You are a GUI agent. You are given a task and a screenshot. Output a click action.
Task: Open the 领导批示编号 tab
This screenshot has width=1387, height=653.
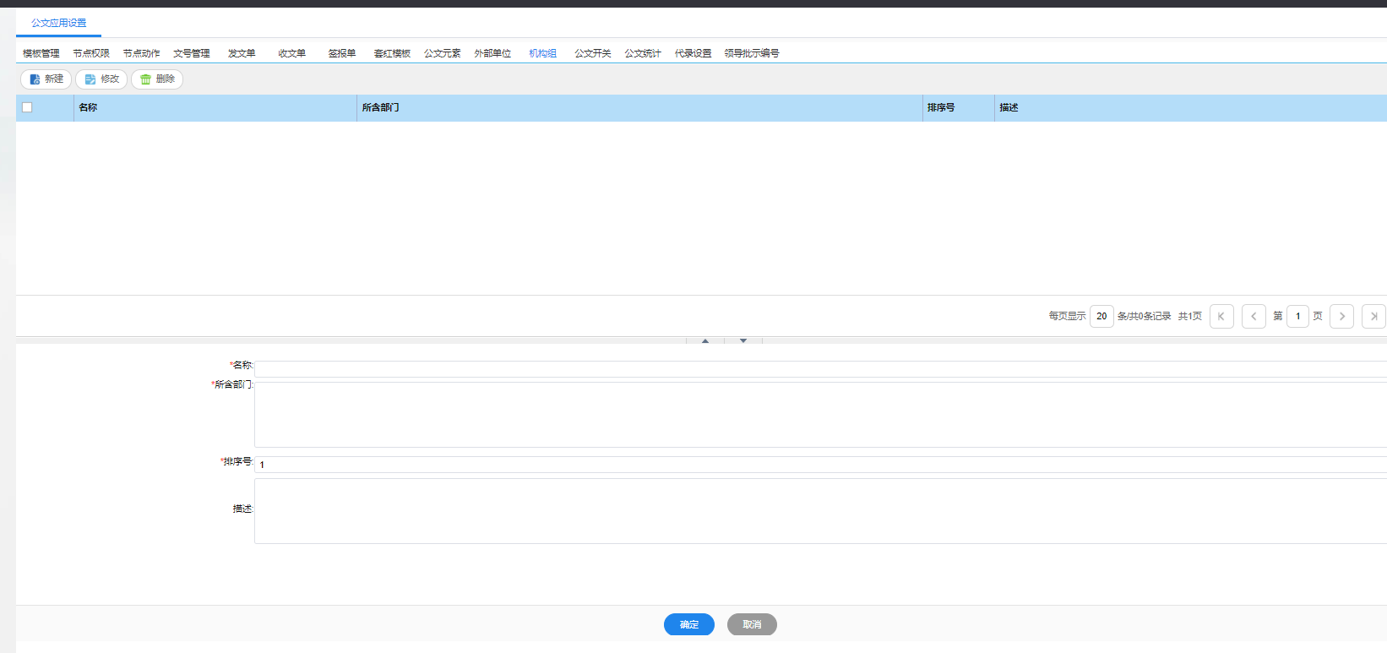click(x=751, y=53)
